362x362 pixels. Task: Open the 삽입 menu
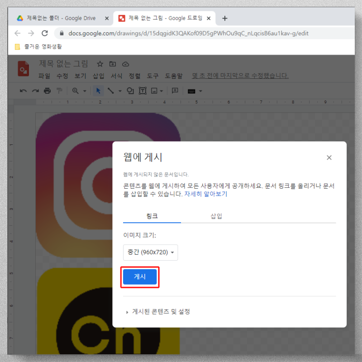pos(98,76)
